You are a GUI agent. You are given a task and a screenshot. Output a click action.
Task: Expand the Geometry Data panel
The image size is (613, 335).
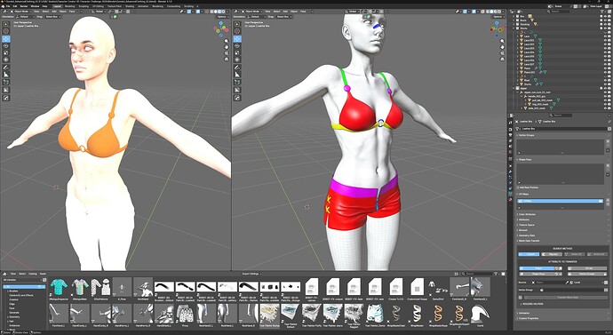pos(525,235)
